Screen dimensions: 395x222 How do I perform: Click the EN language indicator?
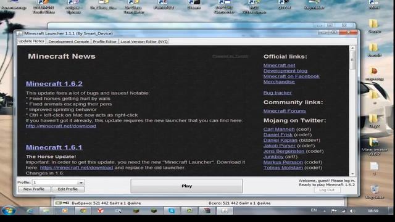point(314,210)
